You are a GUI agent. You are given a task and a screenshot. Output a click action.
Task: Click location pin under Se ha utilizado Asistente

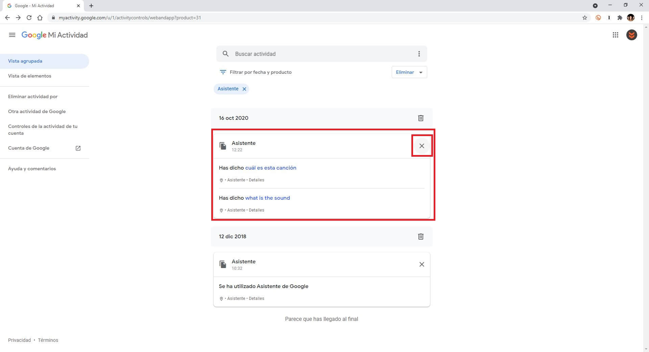[x=221, y=299]
